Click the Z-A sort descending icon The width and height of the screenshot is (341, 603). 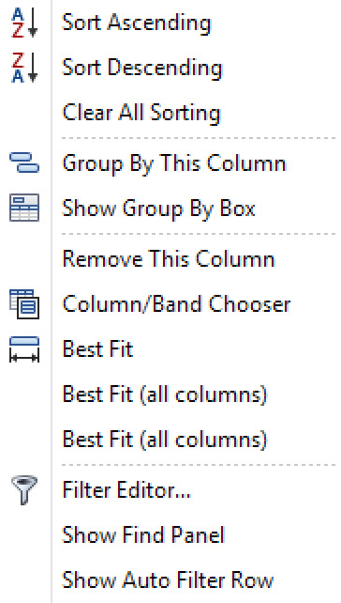point(24,68)
